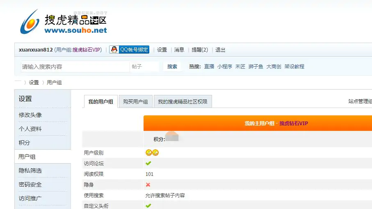372x209 pixels.
Task: Open 密码安全 in settings sidebar
Action: pyautogui.click(x=30, y=184)
